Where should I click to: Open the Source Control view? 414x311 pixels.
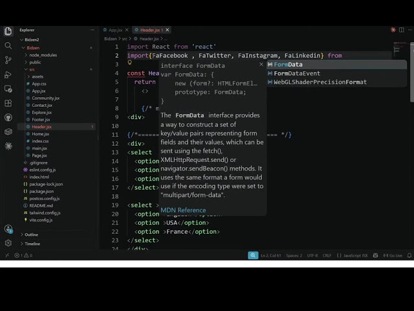(x=8, y=60)
